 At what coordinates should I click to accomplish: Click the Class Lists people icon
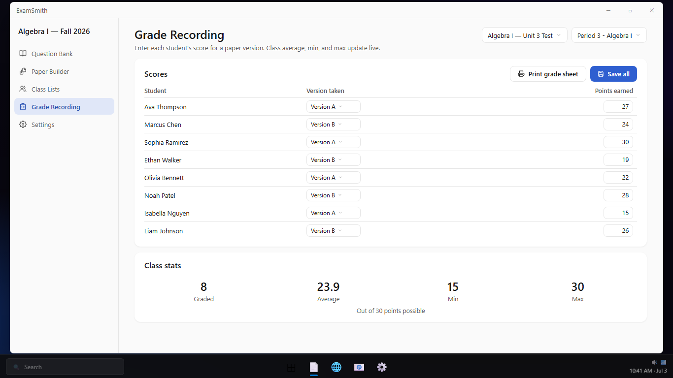pyautogui.click(x=23, y=89)
